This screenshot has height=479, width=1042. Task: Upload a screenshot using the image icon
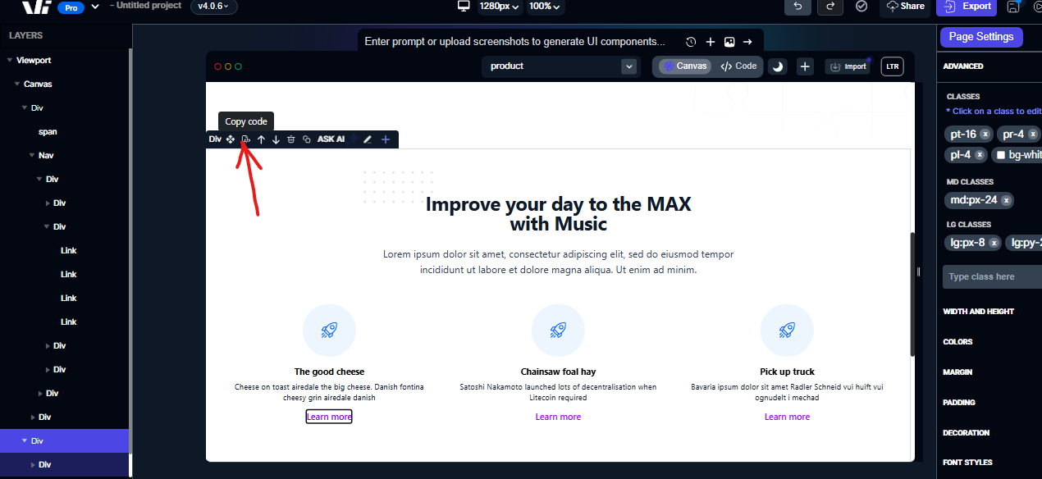pos(729,42)
